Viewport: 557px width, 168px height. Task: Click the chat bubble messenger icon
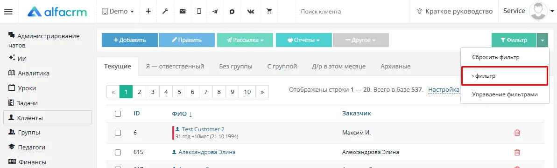tap(232, 11)
